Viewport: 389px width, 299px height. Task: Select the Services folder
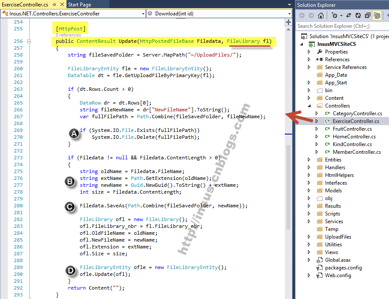(x=334, y=221)
